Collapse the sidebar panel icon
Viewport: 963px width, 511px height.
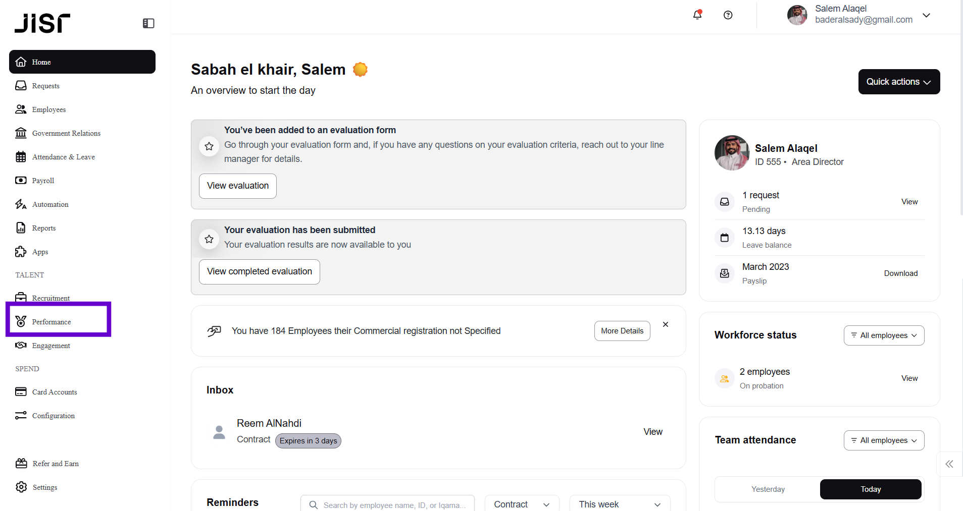148,23
